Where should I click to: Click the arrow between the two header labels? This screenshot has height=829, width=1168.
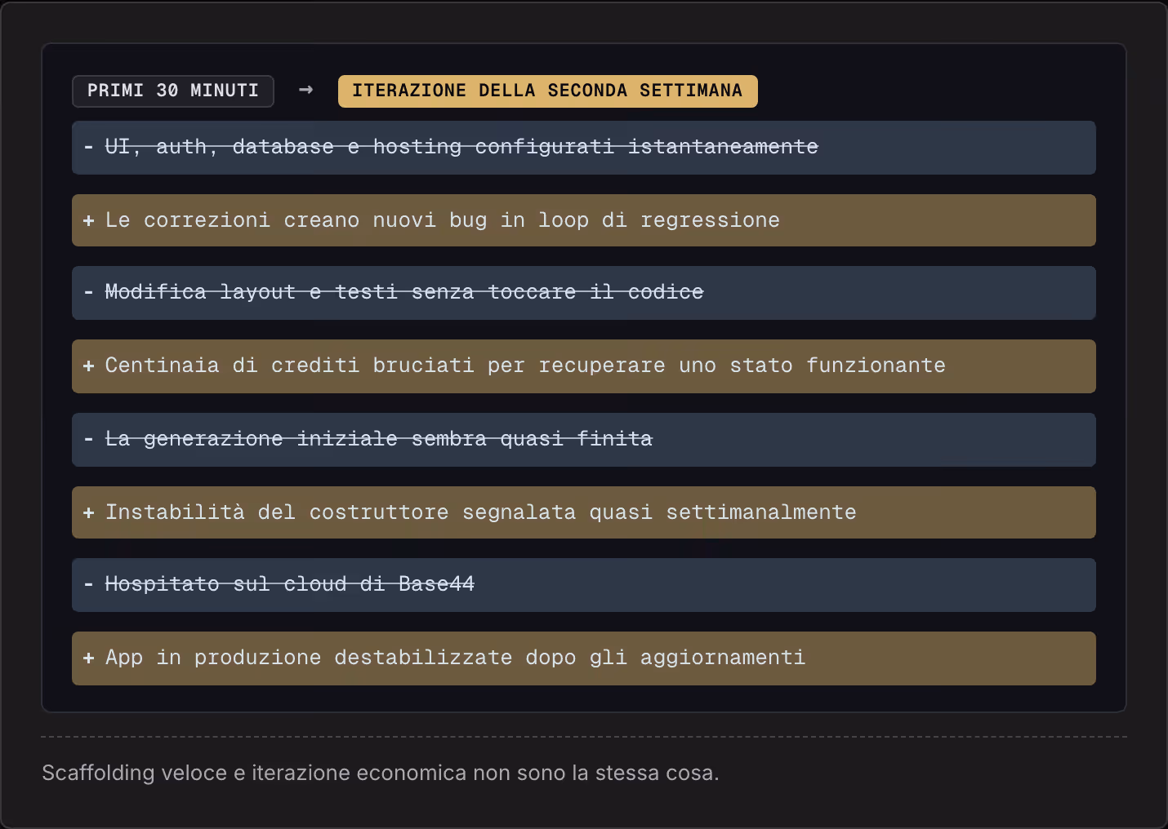306,90
